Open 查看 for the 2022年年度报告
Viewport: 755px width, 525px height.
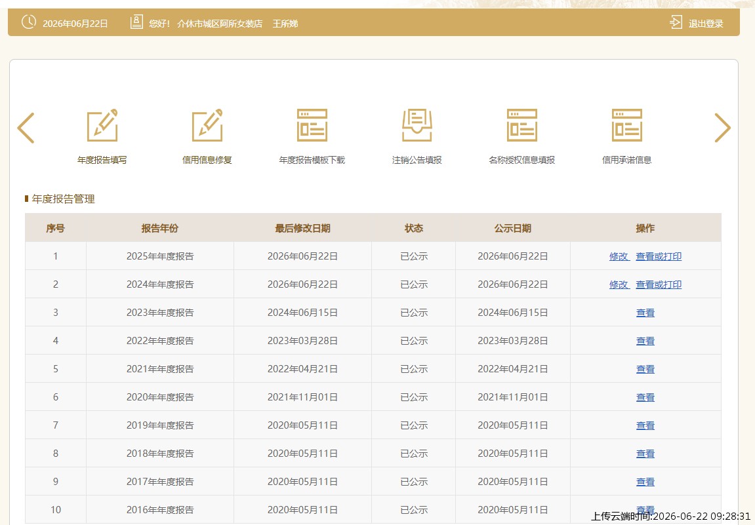(645, 341)
